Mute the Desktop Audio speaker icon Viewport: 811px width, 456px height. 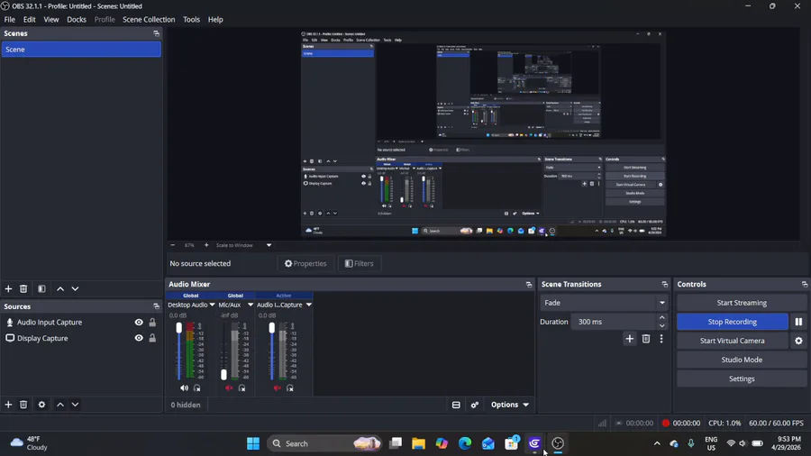click(x=184, y=388)
